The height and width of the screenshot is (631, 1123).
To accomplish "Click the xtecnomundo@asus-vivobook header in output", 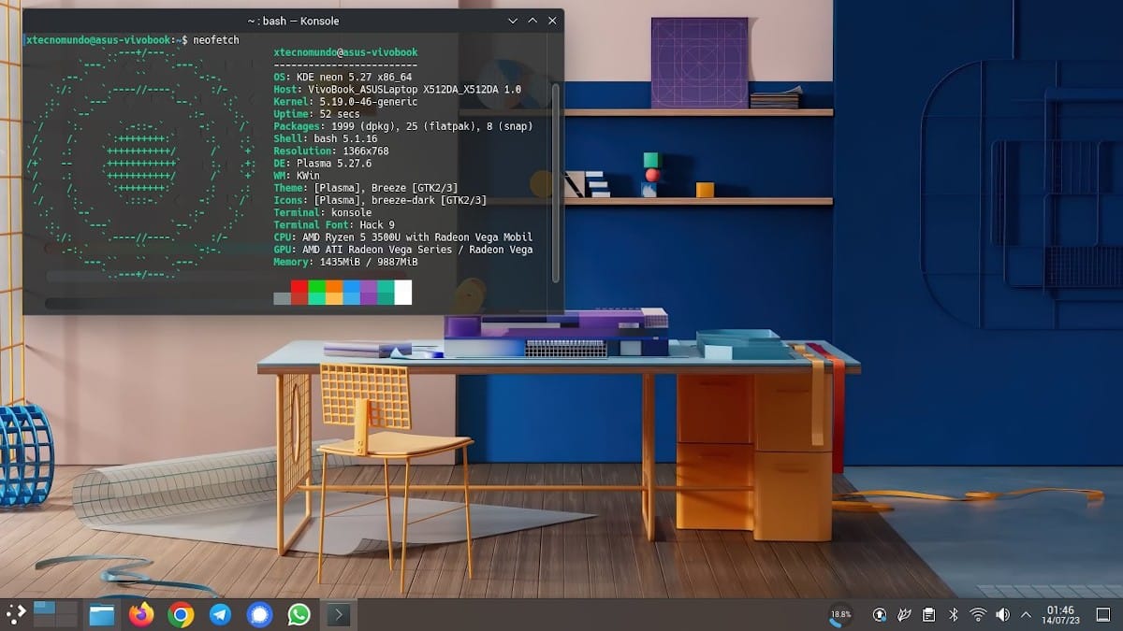I will (345, 52).
